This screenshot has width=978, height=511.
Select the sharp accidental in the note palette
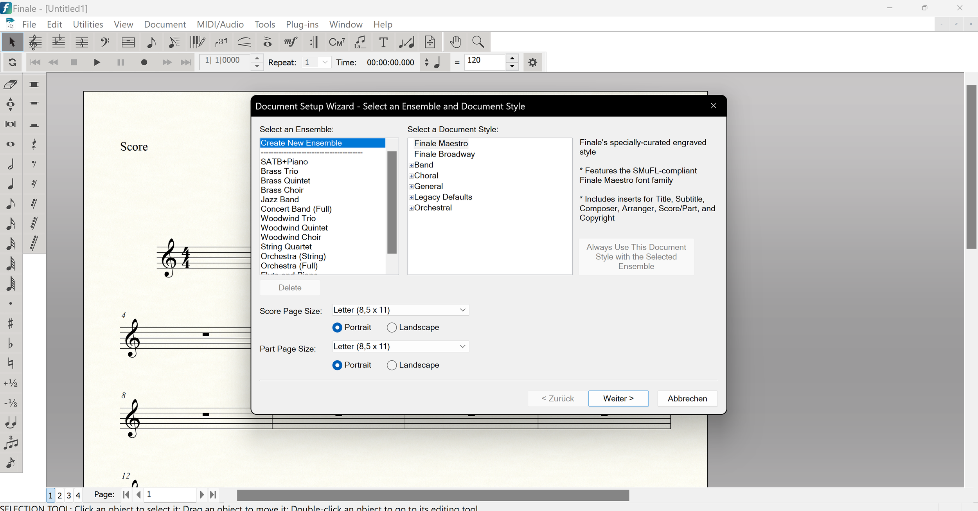pos(11,323)
